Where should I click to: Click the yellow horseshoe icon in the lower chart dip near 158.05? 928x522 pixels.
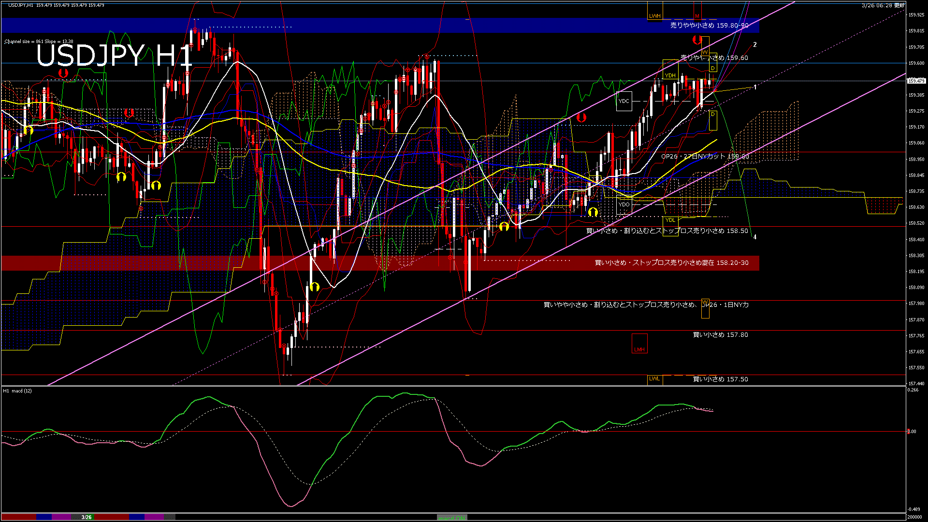315,287
